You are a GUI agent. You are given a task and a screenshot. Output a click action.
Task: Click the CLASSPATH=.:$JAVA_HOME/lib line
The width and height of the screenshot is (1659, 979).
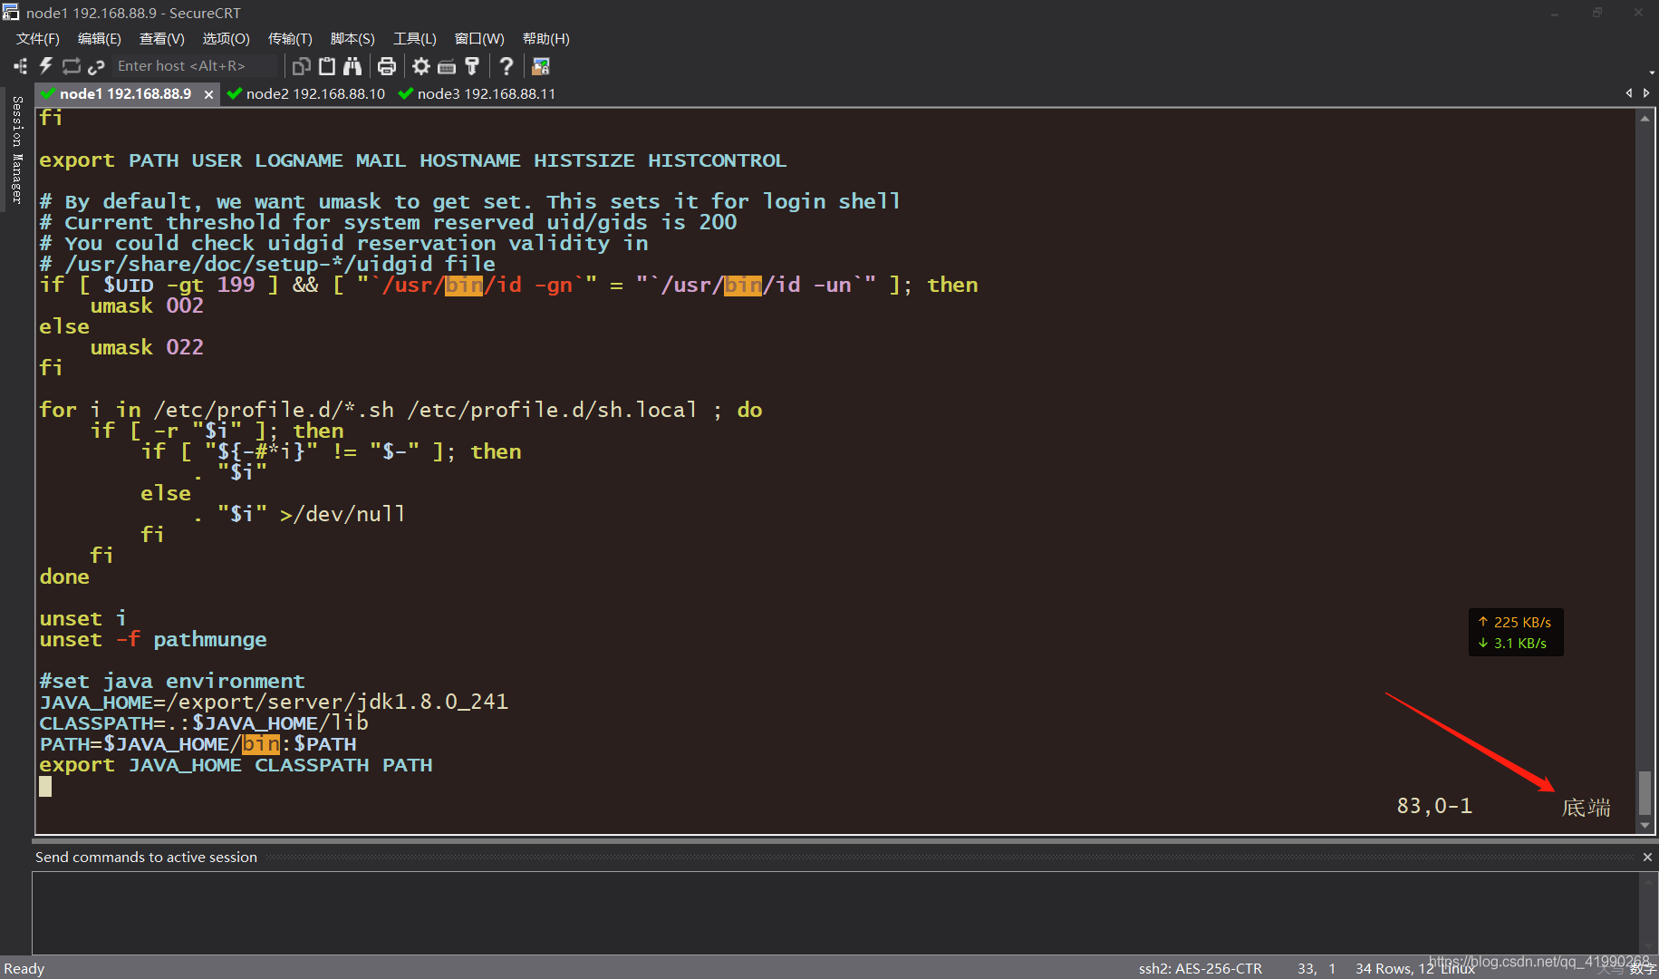[204, 723]
